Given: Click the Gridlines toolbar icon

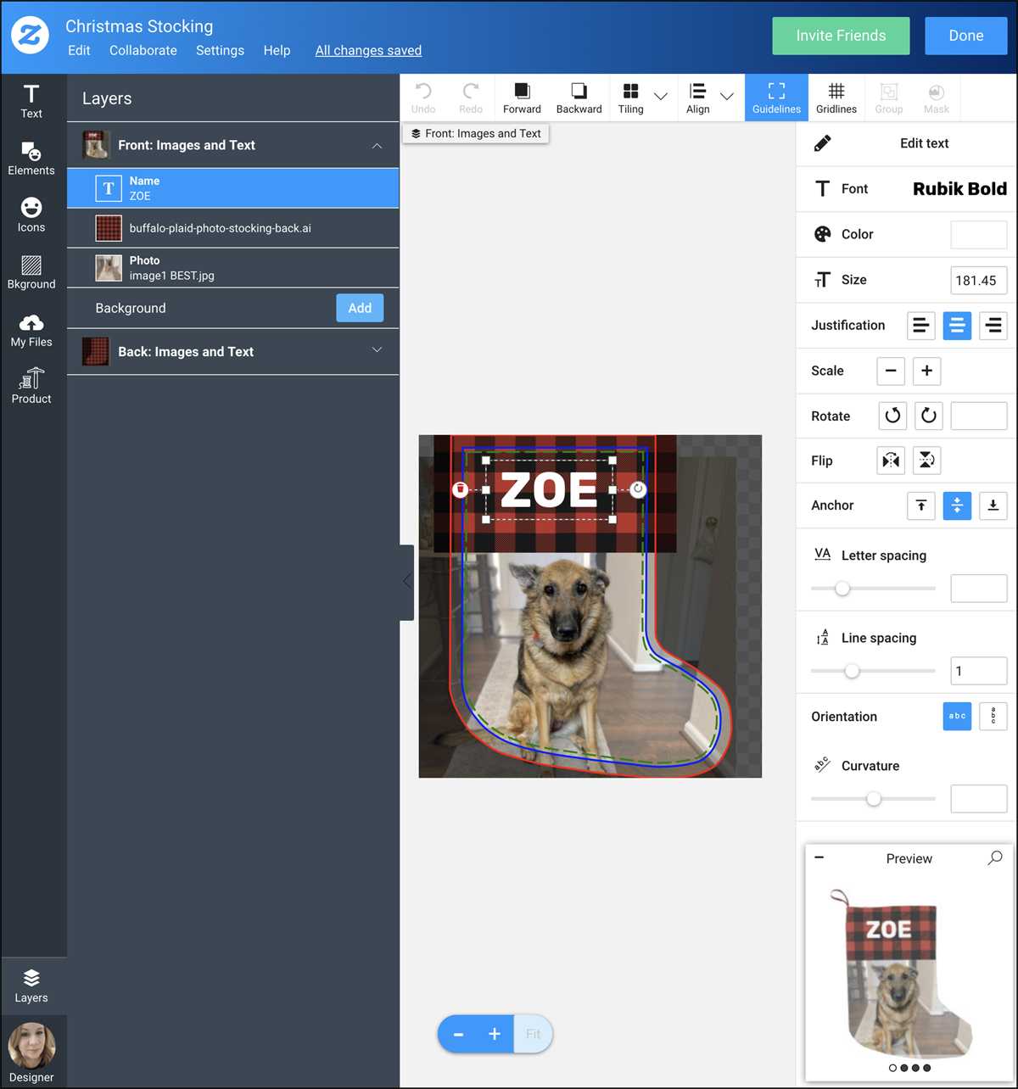Looking at the screenshot, I should coord(836,98).
